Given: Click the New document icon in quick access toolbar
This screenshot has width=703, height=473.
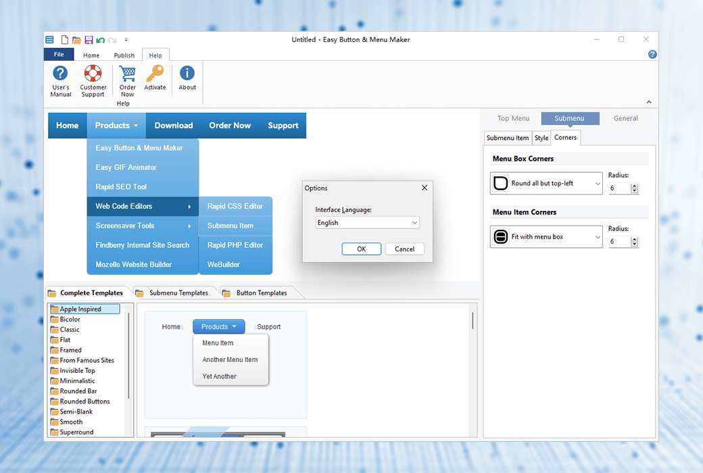Looking at the screenshot, I should [65, 40].
